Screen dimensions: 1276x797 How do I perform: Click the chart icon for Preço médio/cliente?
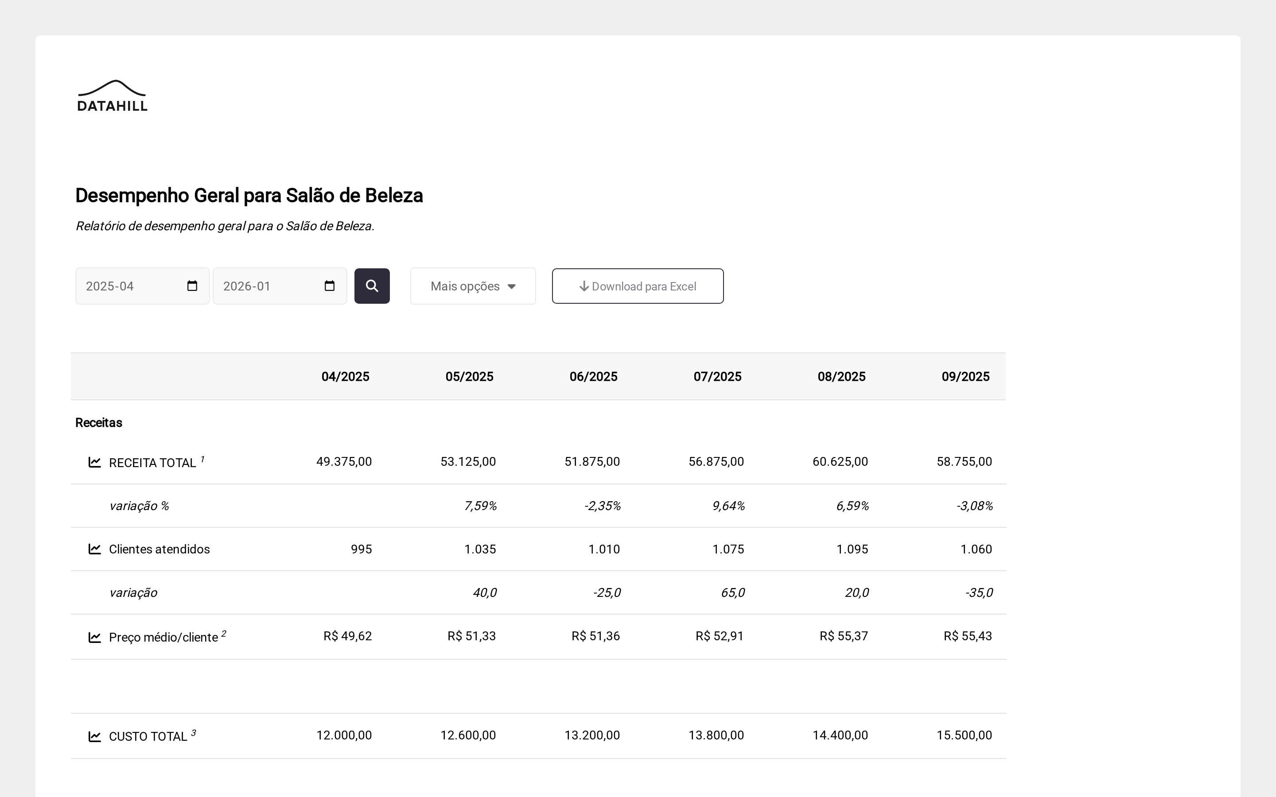94,637
